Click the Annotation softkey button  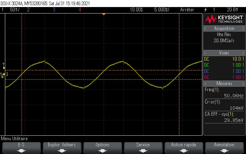224,147
